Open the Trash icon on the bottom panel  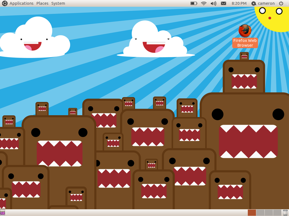[285, 212]
